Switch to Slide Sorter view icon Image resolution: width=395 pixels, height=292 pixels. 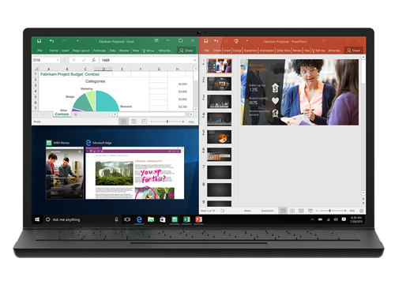(292, 211)
